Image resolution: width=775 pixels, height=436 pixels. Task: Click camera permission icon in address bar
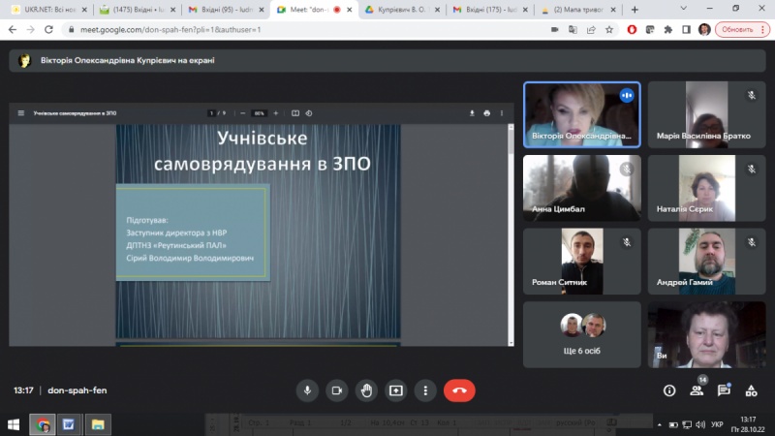(554, 30)
